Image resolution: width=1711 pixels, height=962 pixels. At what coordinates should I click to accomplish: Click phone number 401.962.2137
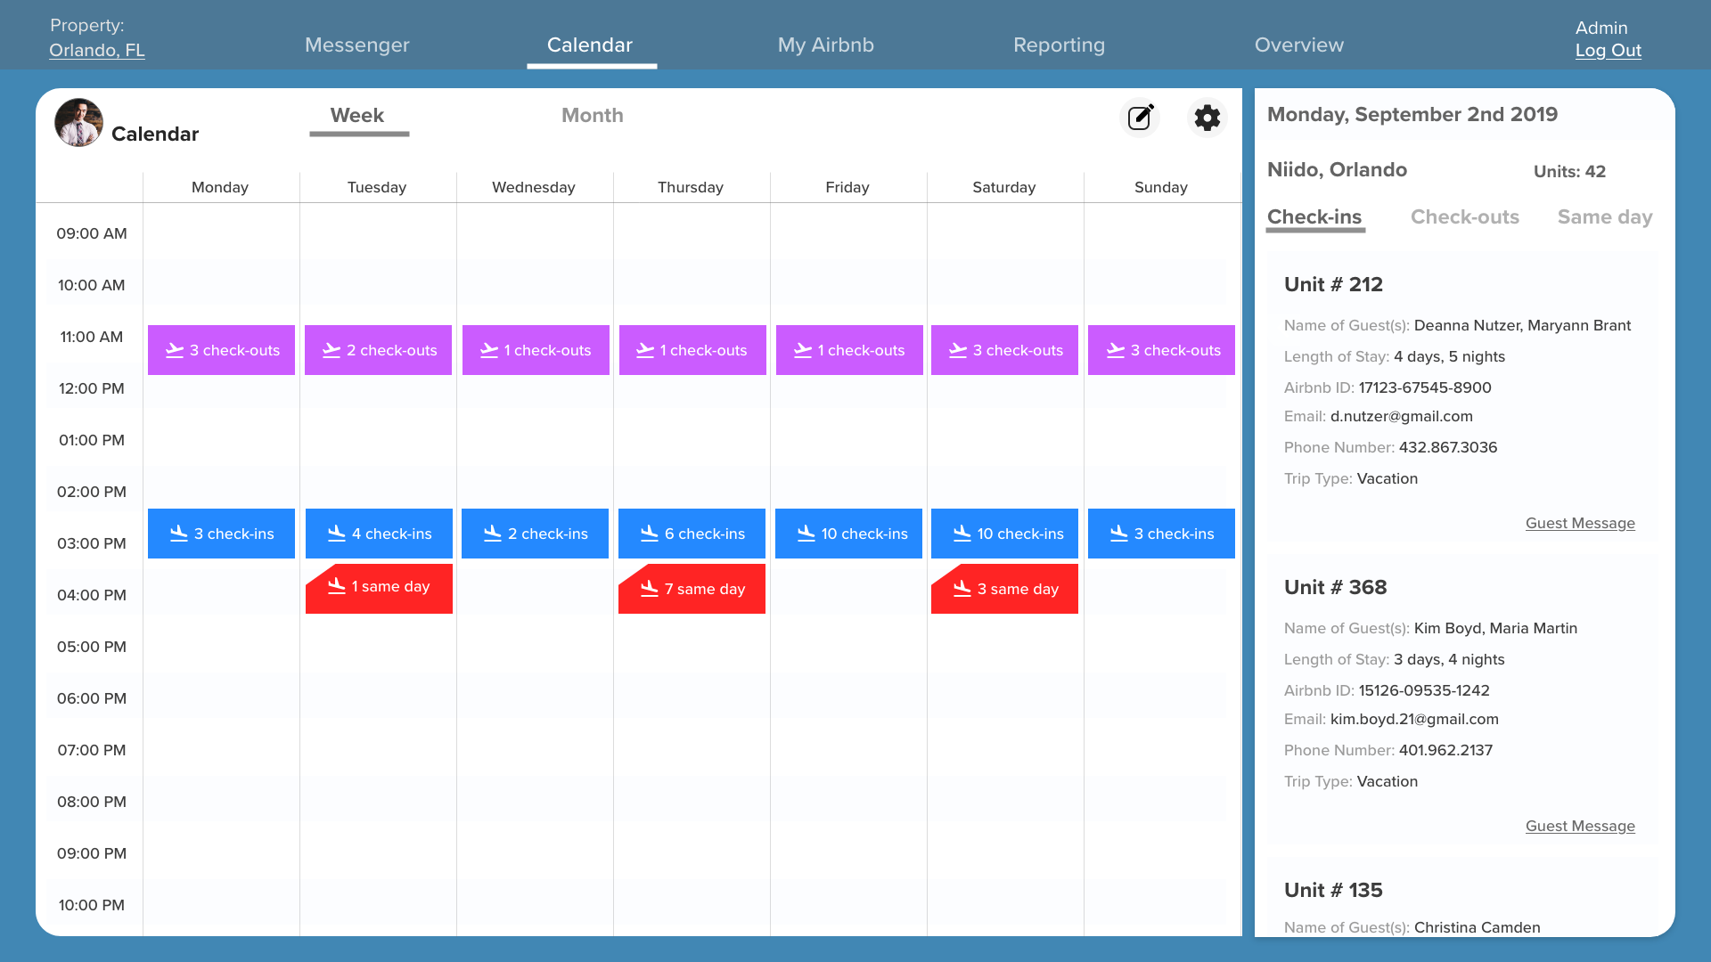[1445, 751]
